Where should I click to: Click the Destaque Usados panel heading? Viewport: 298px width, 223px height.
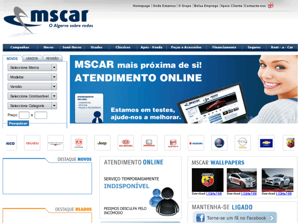click(x=73, y=209)
